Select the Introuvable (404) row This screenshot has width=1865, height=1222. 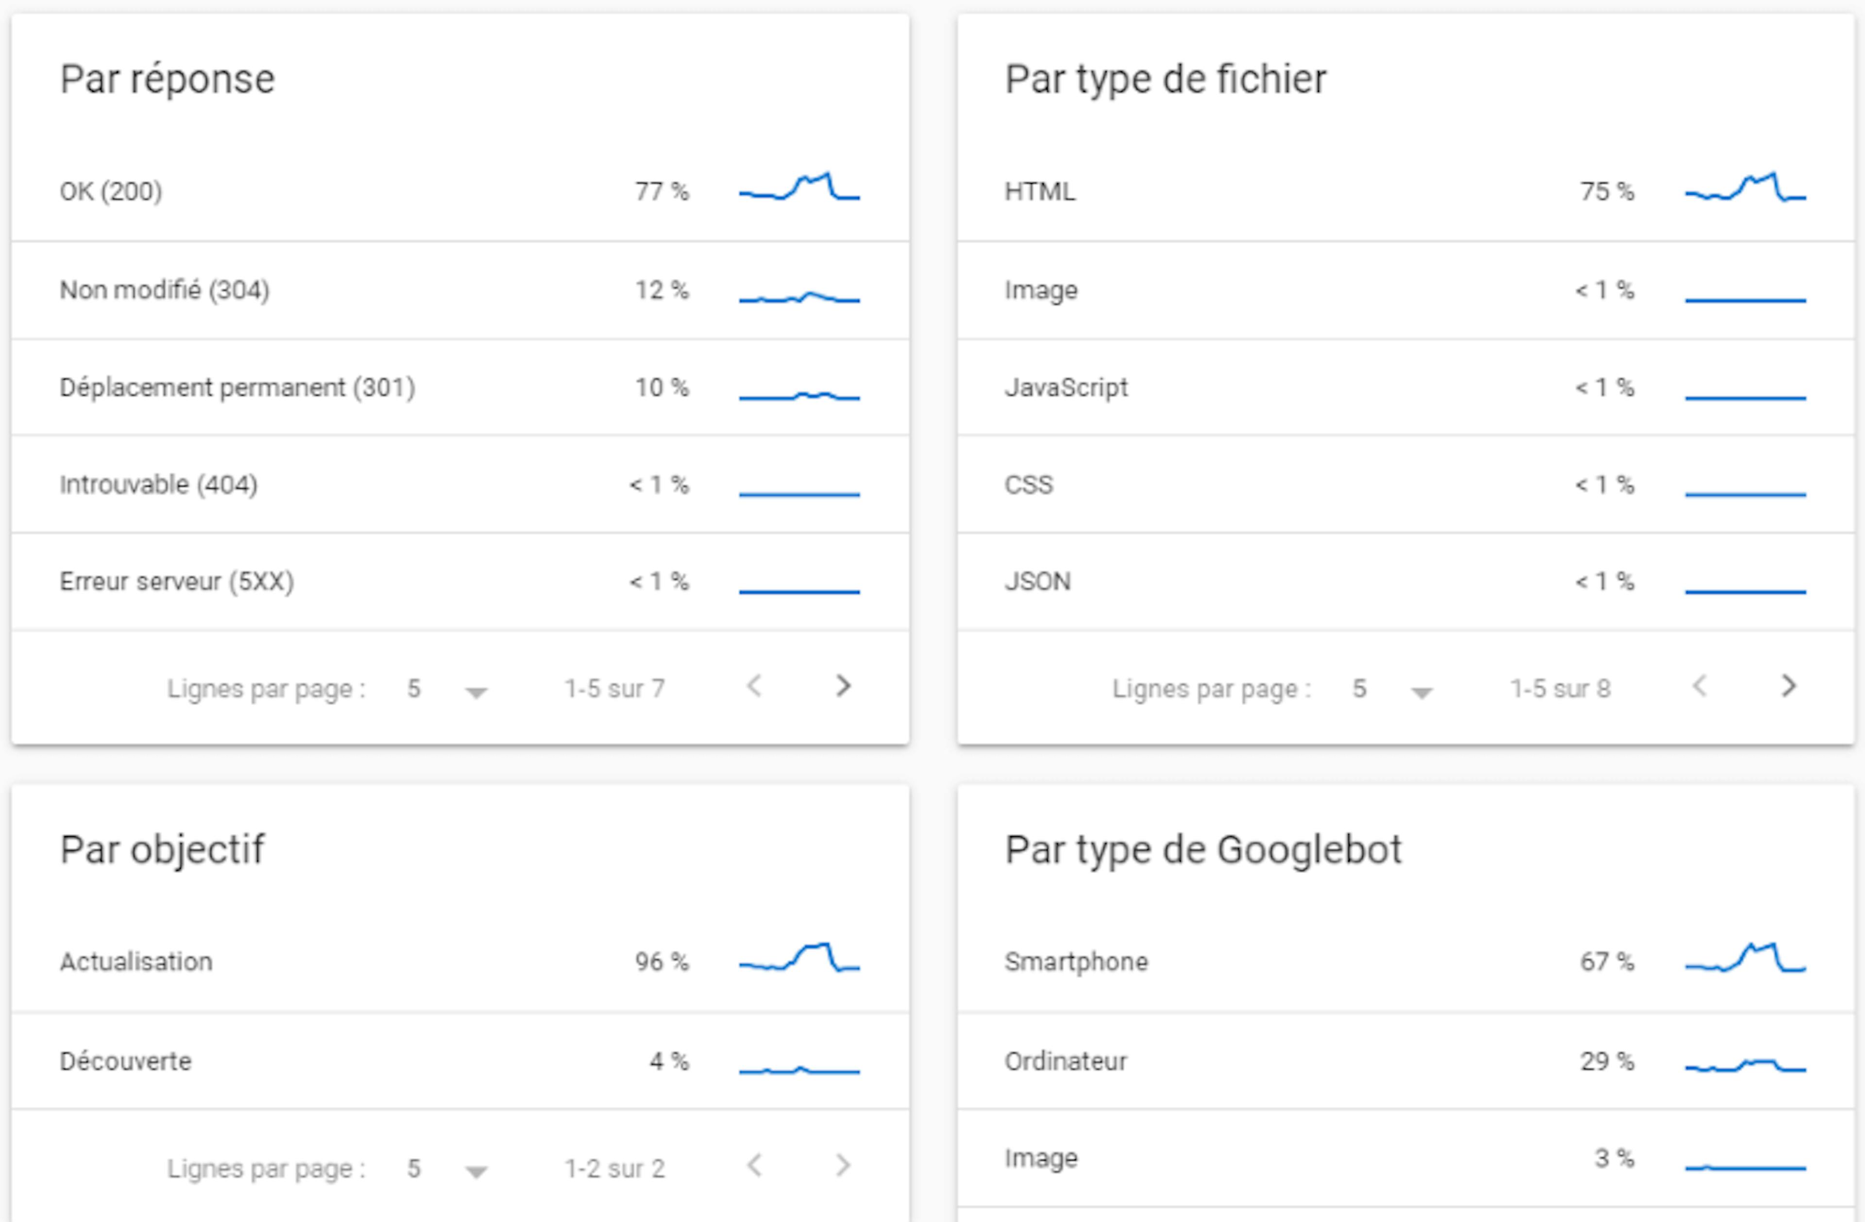(313, 483)
